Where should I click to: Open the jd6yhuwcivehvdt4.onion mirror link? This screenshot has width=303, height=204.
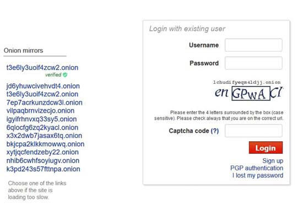click(x=43, y=86)
